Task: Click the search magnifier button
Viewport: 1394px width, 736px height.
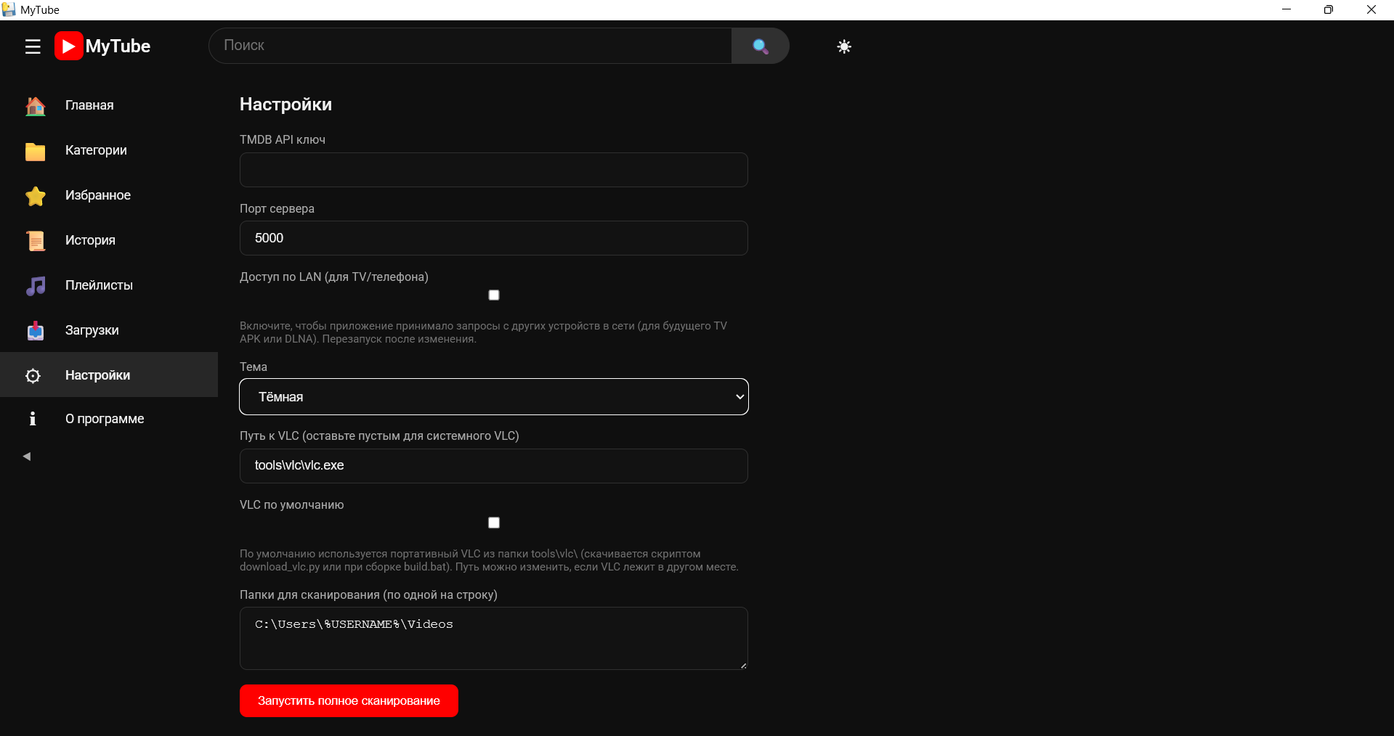Action: (x=760, y=46)
